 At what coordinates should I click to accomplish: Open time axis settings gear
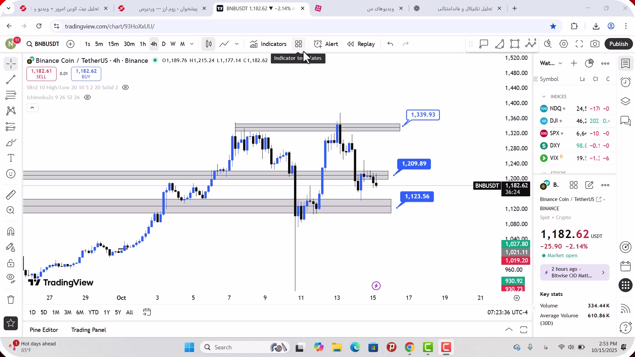pos(517,298)
